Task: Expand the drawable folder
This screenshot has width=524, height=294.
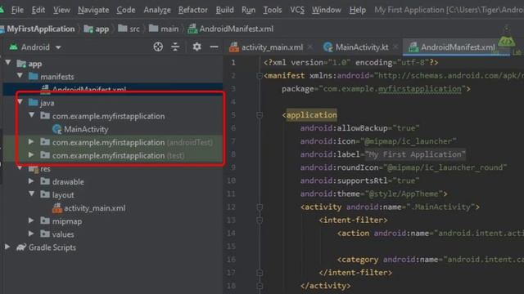Action: point(31,181)
